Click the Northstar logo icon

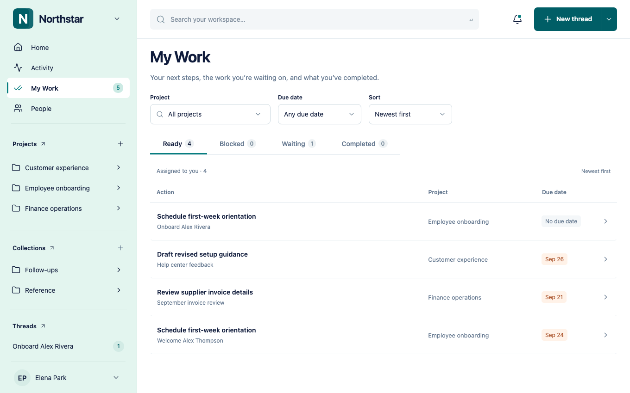point(23,18)
